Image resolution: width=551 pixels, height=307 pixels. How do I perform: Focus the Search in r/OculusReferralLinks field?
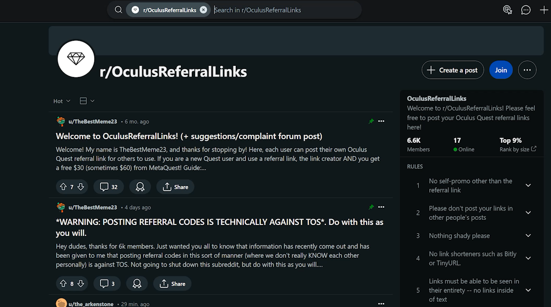click(282, 10)
